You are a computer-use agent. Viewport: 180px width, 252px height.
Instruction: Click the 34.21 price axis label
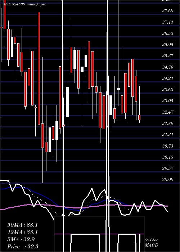click(168, 78)
